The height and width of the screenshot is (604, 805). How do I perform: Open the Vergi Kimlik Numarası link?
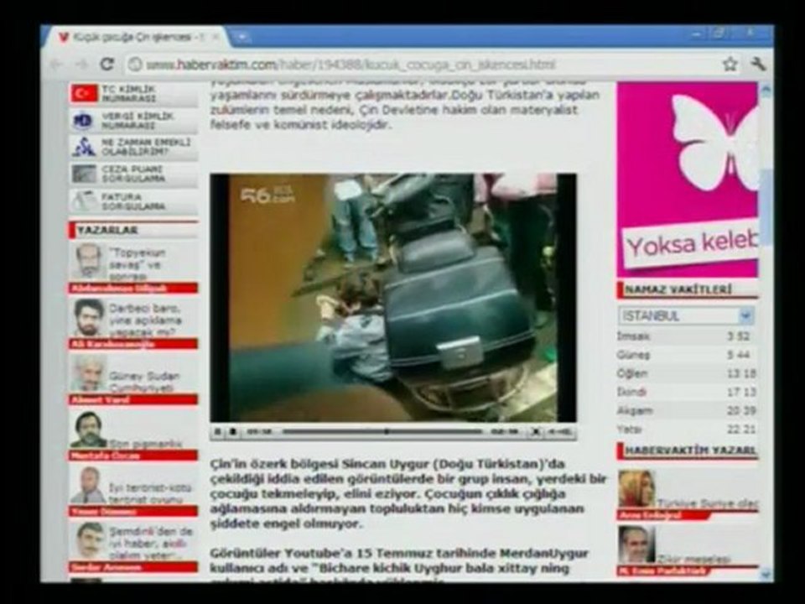tap(133, 121)
